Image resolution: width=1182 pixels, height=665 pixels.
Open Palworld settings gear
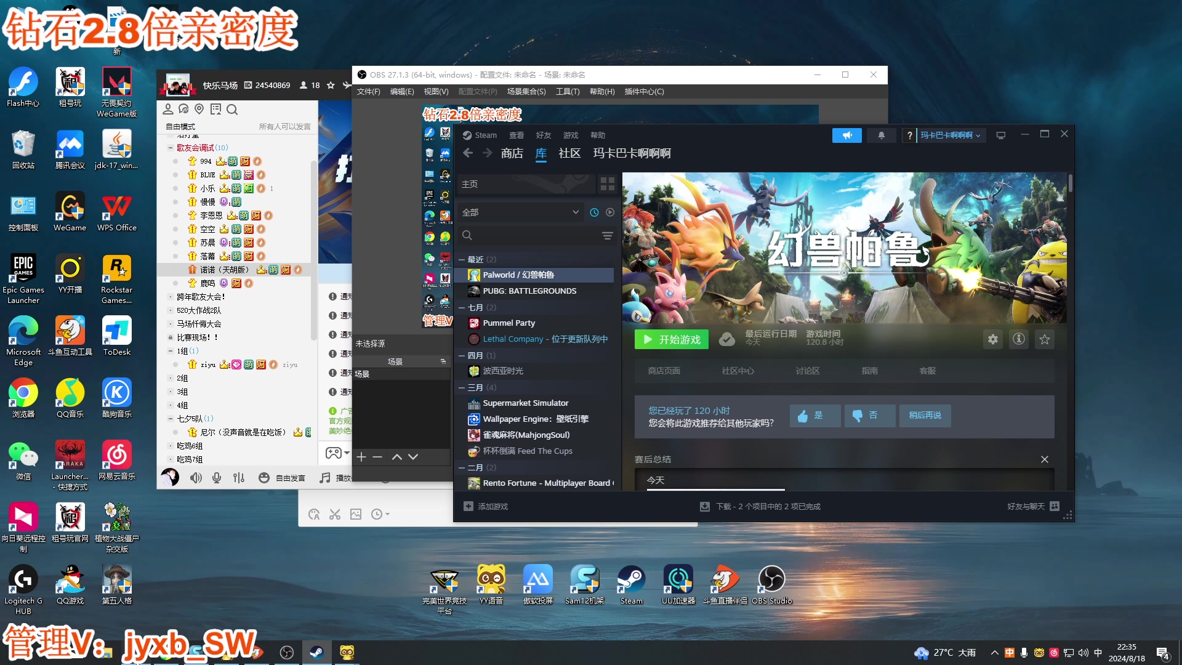pos(992,339)
